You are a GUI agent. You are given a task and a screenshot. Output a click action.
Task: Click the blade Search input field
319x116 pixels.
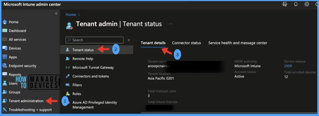95,40
